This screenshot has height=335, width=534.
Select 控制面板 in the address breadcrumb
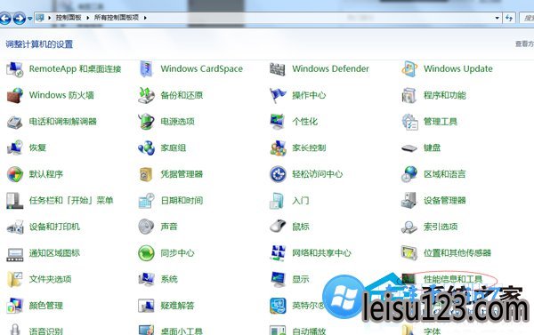tap(69, 18)
